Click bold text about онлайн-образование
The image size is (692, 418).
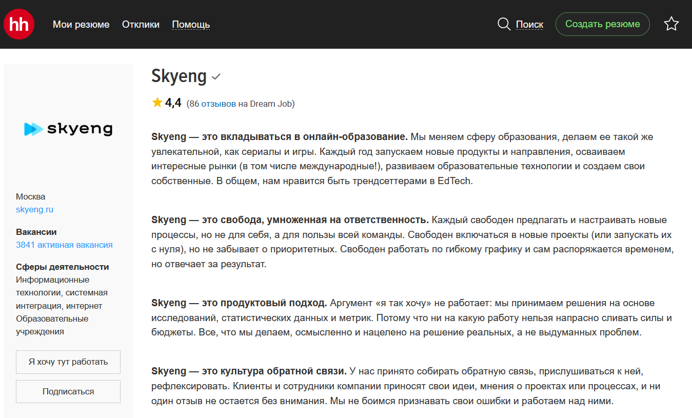coord(280,137)
